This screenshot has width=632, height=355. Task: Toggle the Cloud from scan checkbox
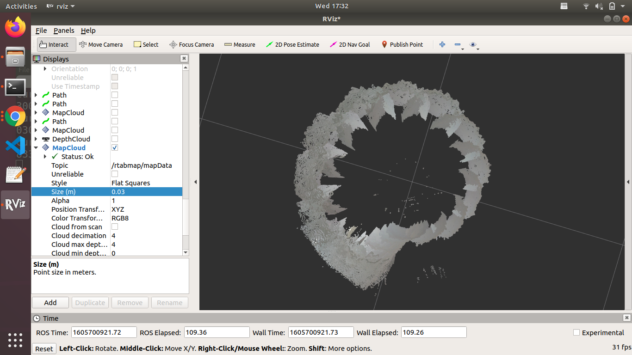(115, 226)
